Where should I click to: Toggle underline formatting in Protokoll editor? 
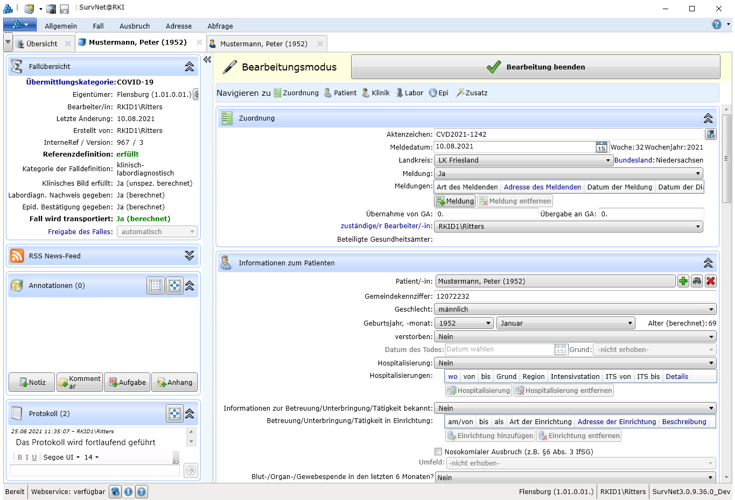click(34, 457)
